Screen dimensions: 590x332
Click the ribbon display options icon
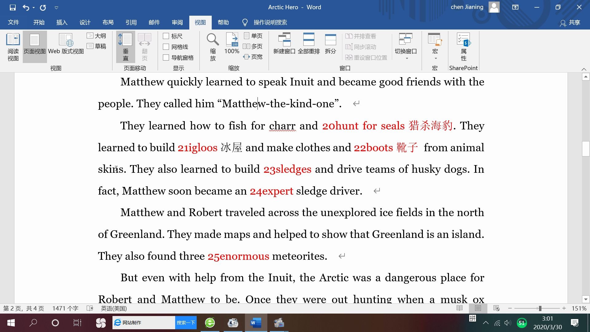(x=515, y=7)
